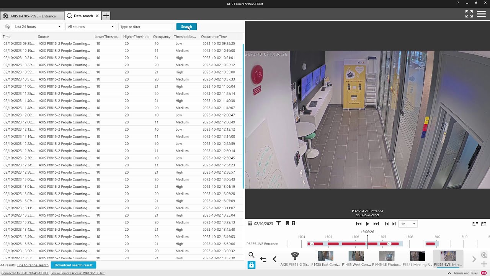This screenshot has height=276, width=490.
Task: Select the P3265-LVE Entrance thumbnail
Action: click(448, 259)
